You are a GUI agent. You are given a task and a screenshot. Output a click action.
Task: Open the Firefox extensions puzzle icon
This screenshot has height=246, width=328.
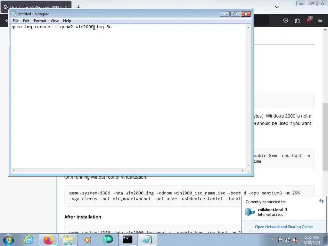click(x=297, y=20)
